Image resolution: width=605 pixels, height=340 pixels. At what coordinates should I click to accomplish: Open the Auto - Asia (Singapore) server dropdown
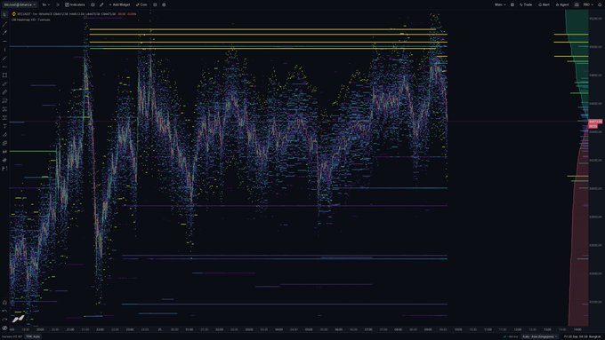pos(540,336)
